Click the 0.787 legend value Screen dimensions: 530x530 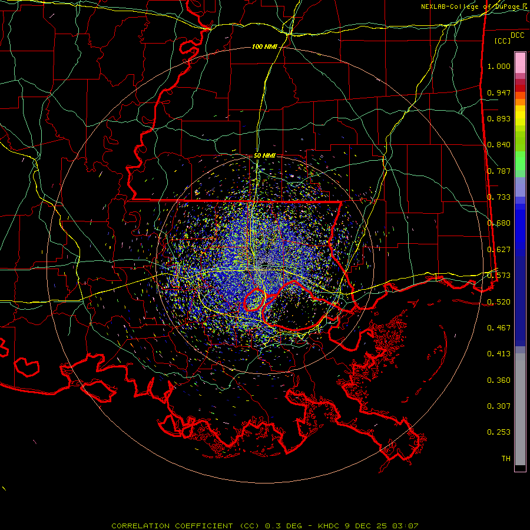[499, 171]
